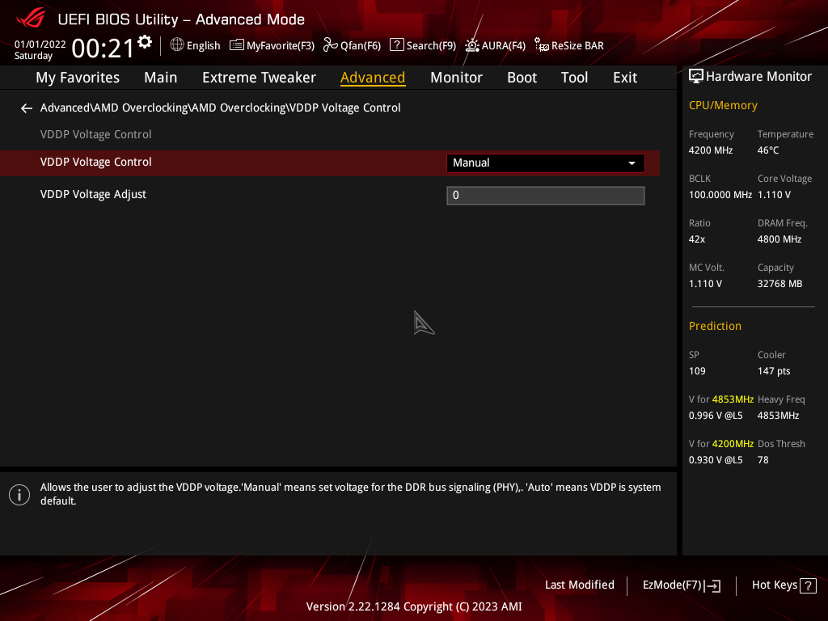Click the breadcrumb path text
Image resolution: width=828 pixels, height=621 pixels.
(x=220, y=108)
